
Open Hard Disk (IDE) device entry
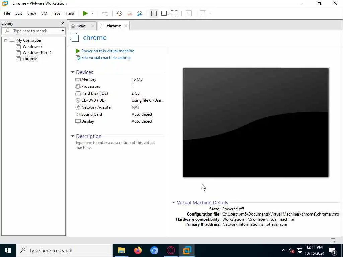pyautogui.click(x=94, y=93)
